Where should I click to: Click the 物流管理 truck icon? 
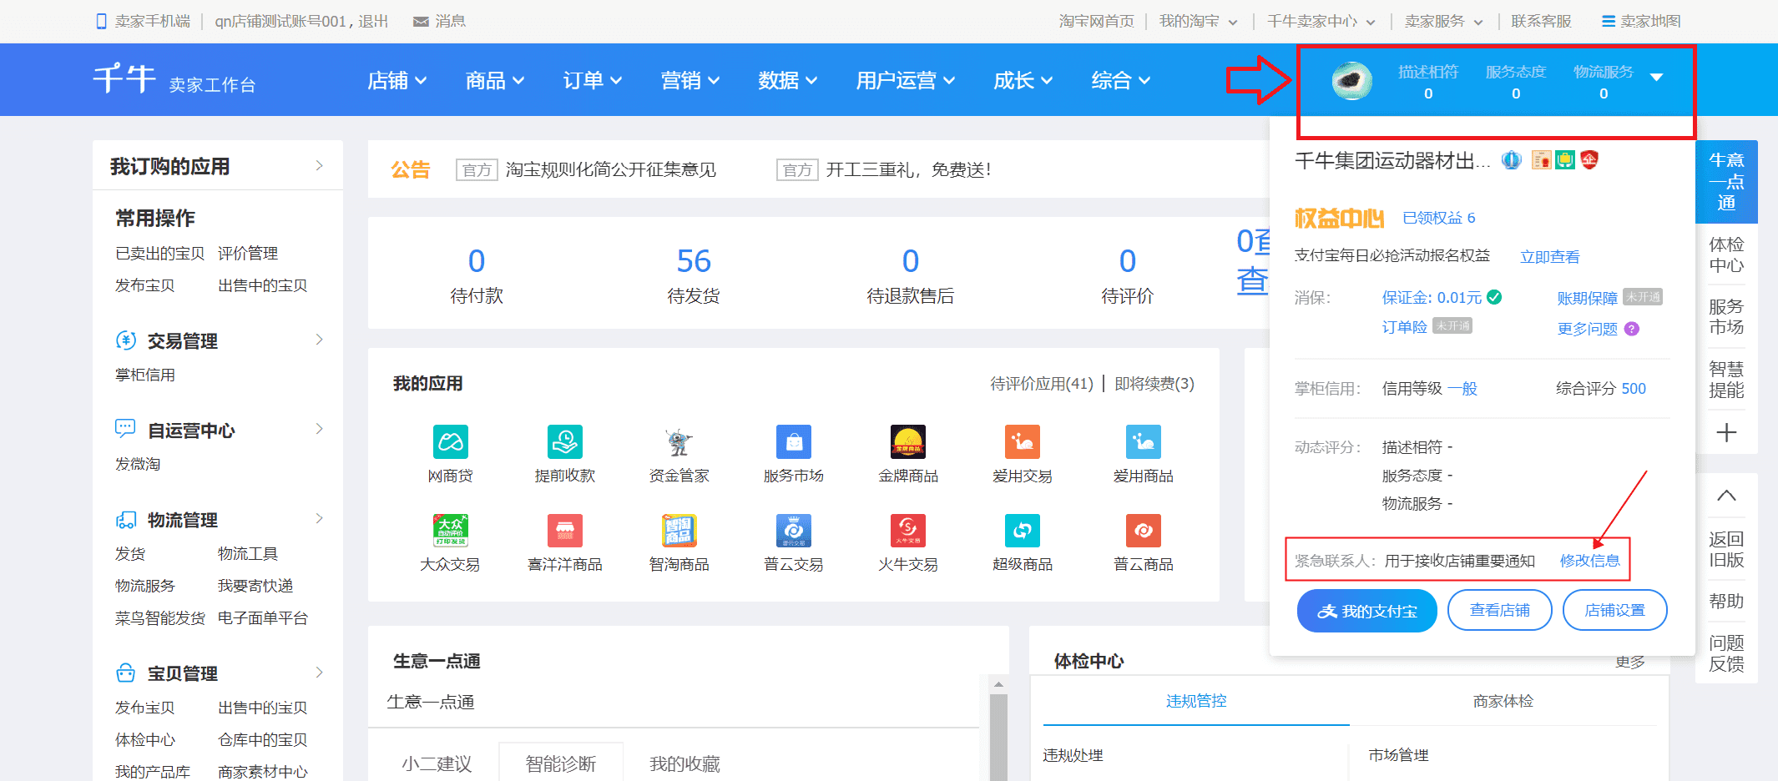[x=126, y=520]
